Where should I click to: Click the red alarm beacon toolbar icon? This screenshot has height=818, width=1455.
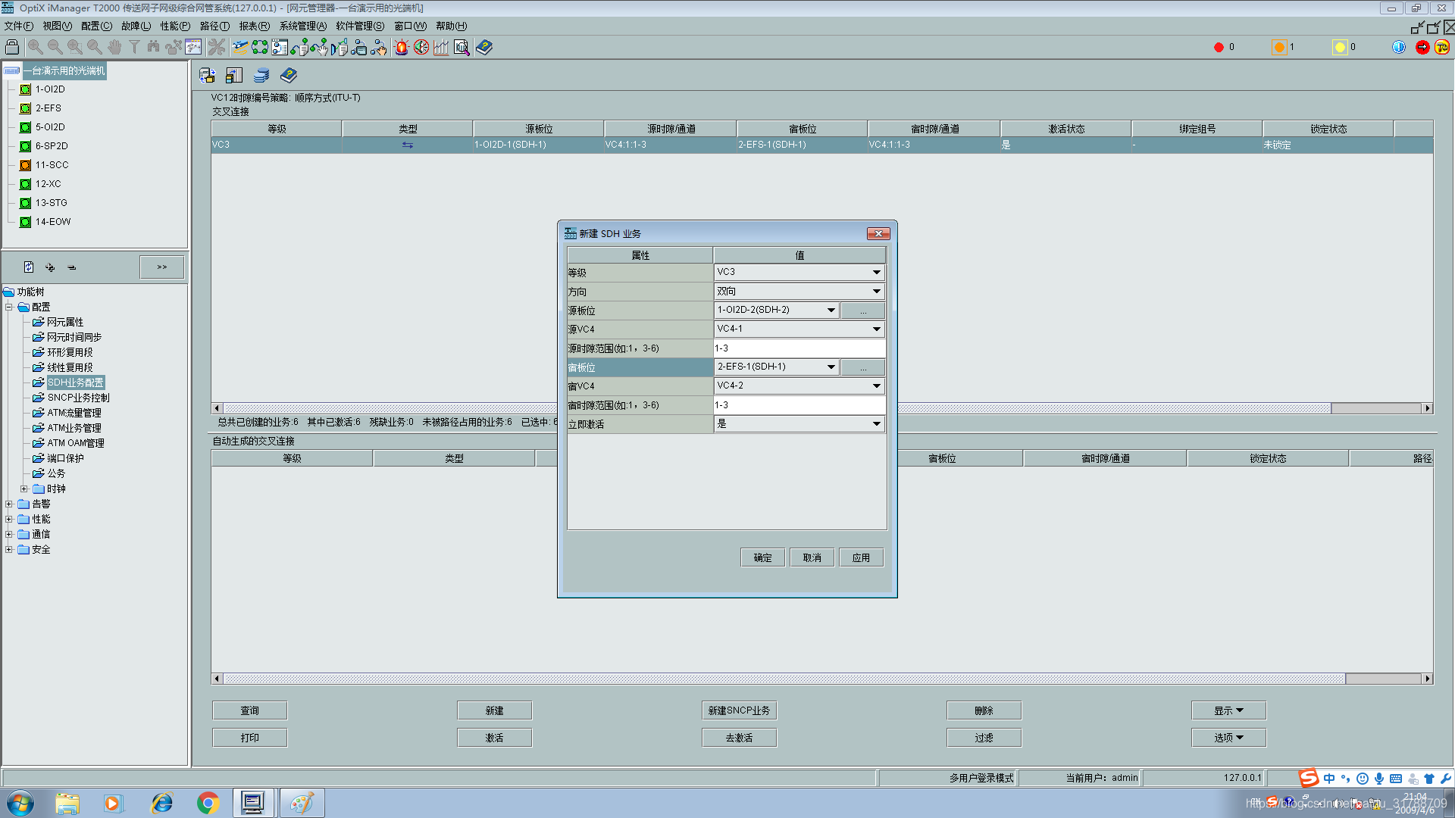click(x=401, y=47)
